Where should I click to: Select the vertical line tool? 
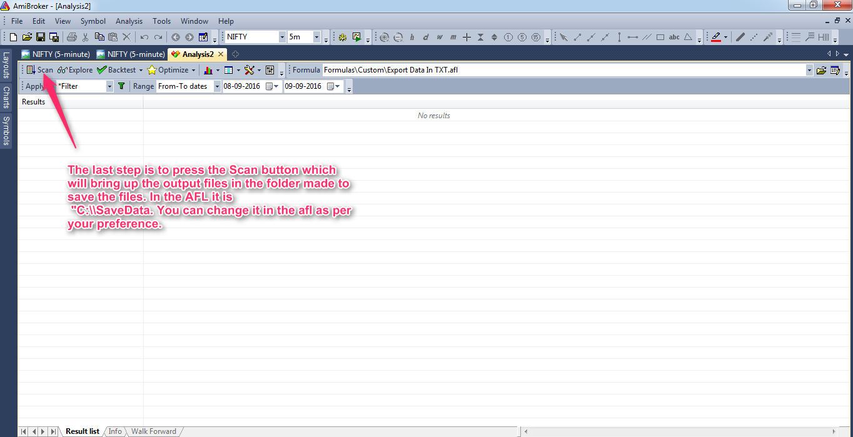619,37
